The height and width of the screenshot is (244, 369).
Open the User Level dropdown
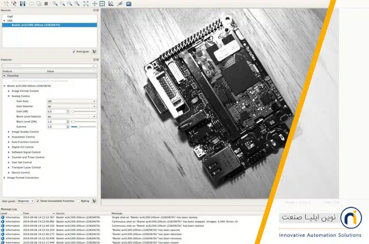(x=25, y=201)
